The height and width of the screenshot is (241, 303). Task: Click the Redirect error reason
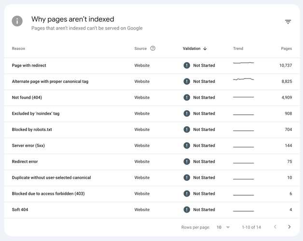(25, 161)
